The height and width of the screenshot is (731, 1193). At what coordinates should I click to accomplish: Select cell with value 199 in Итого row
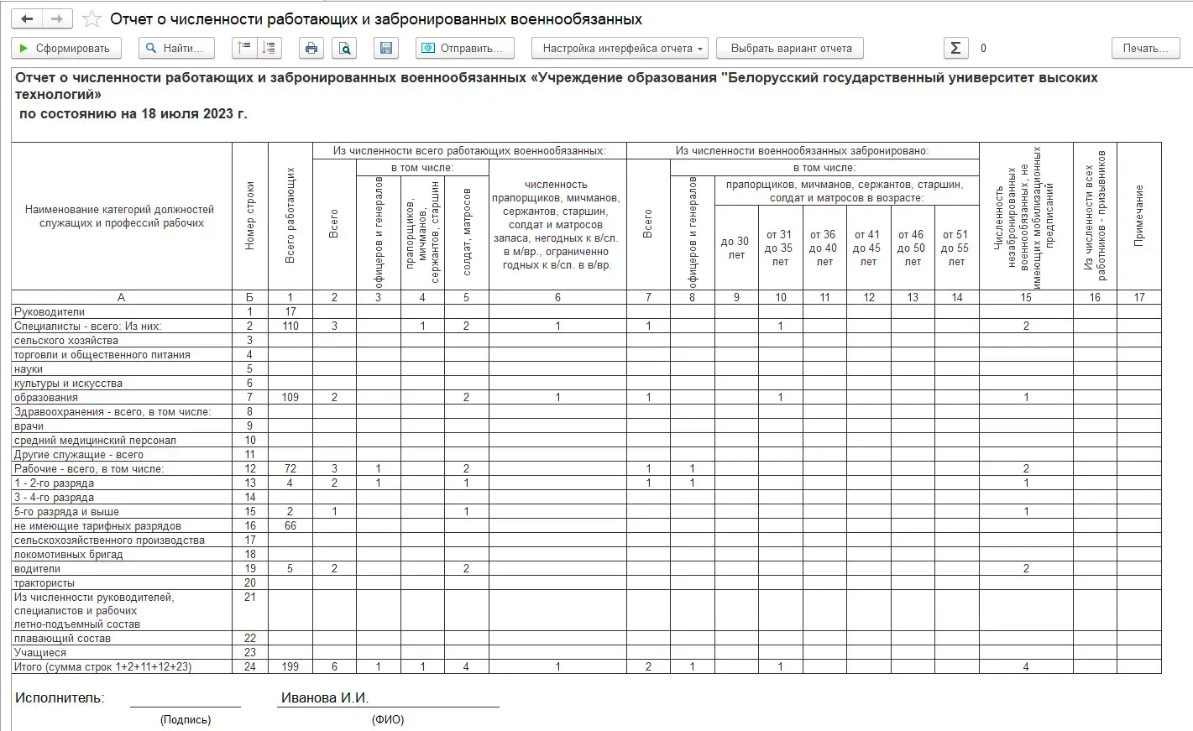click(290, 666)
